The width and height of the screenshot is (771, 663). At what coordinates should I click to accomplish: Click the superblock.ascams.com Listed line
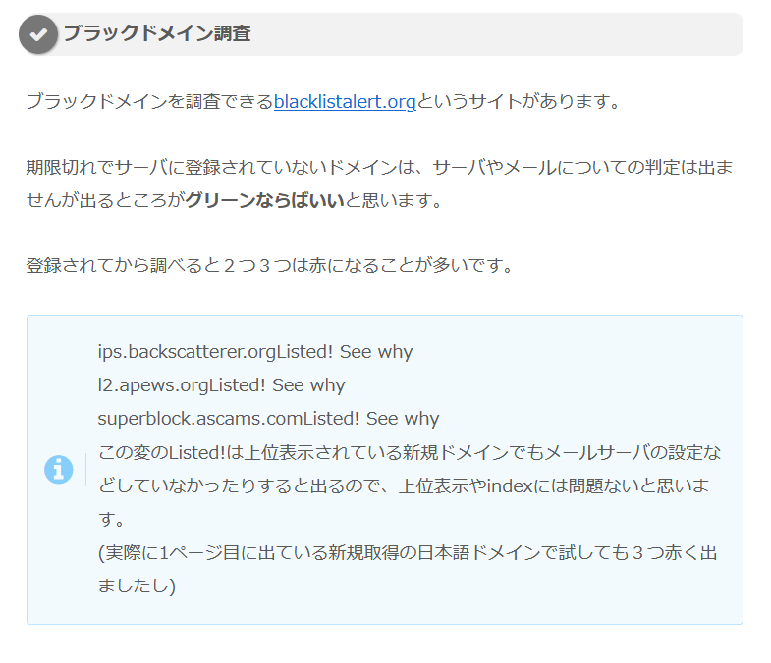268,419
